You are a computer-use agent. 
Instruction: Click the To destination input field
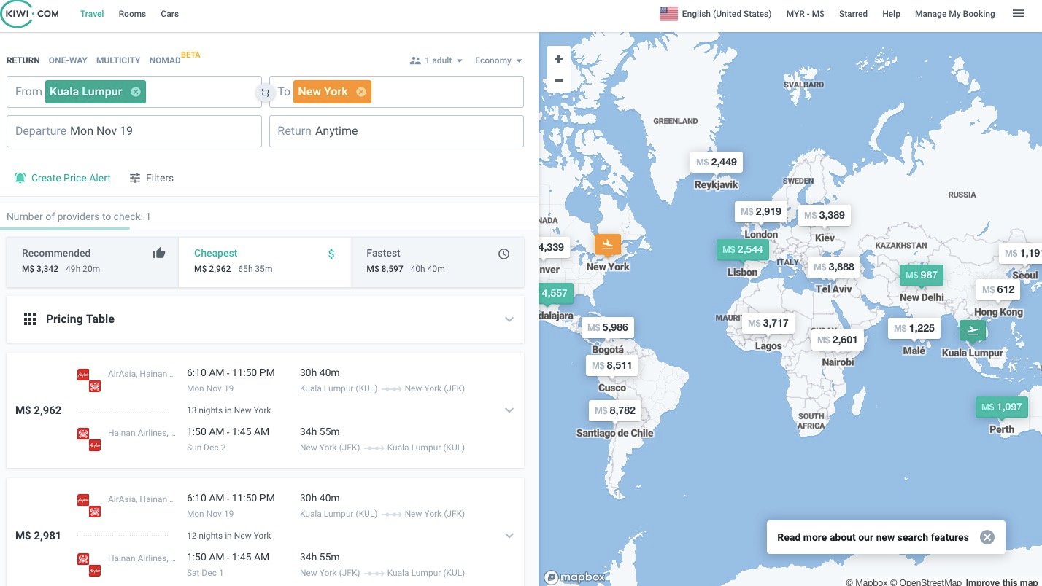point(396,92)
